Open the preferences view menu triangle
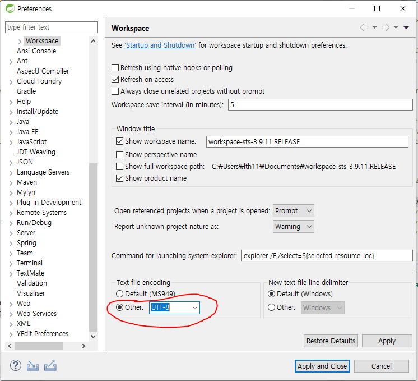Screen dimensions: 418x381 [406, 27]
